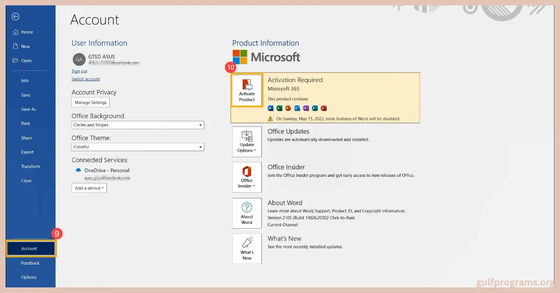This screenshot has width=560, height=293.
Task: Open the Options menu item
Action: pyautogui.click(x=28, y=277)
